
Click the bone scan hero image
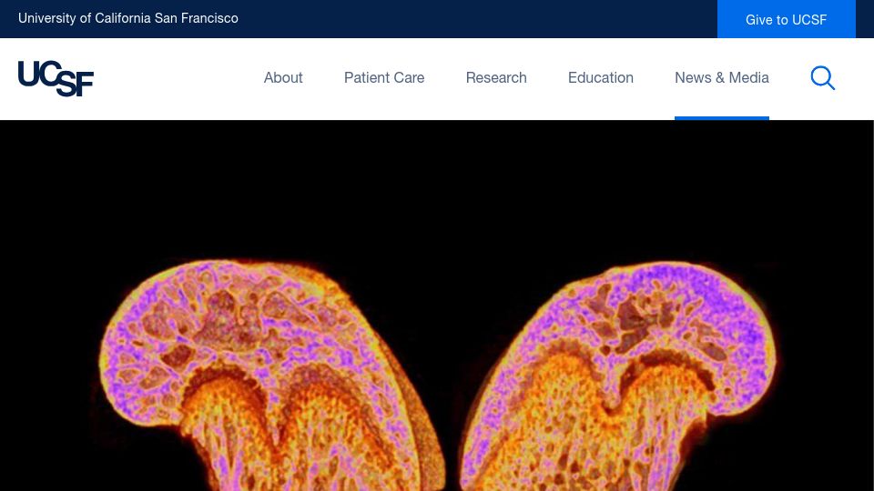pyautogui.click(x=436, y=306)
